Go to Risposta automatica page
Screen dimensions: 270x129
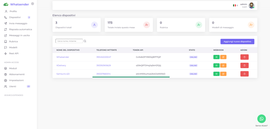[18, 30]
